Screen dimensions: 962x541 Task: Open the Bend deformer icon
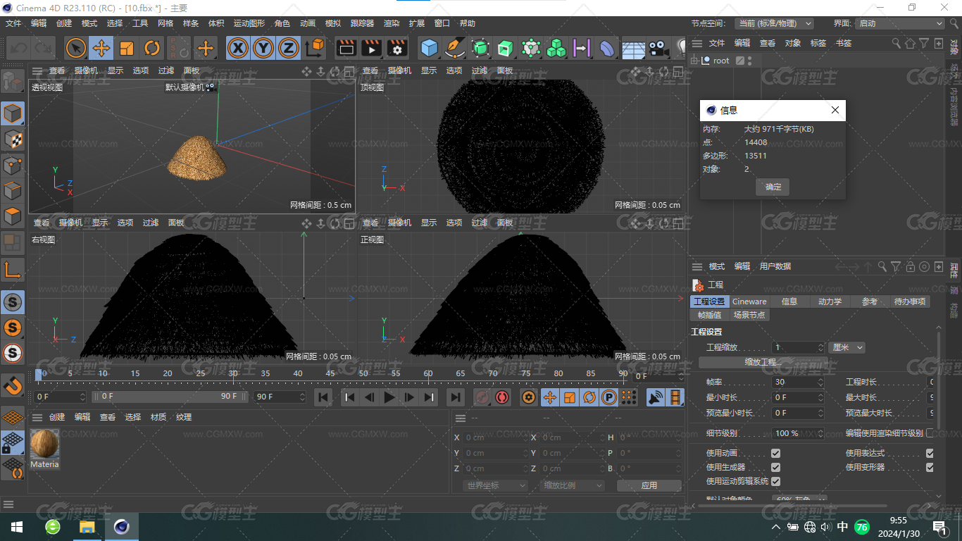606,48
